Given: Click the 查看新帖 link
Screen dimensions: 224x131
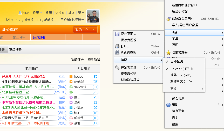Looking at the screenshot, I should tap(94, 60).
